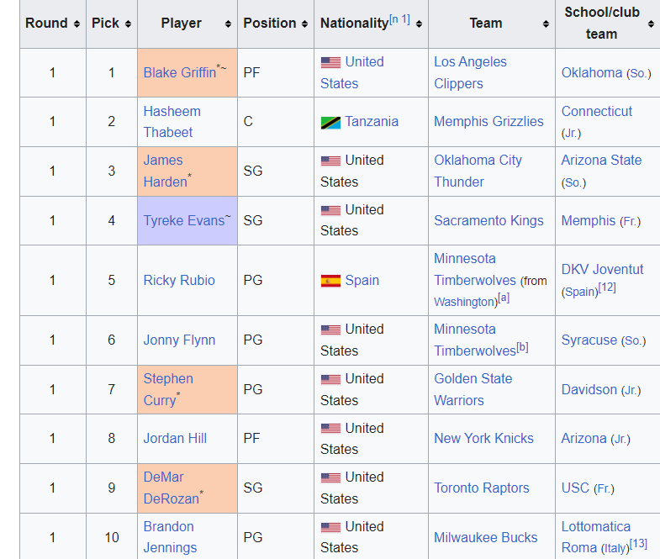Open the Davidson school link
This screenshot has height=559, width=660.
pyautogui.click(x=589, y=390)
